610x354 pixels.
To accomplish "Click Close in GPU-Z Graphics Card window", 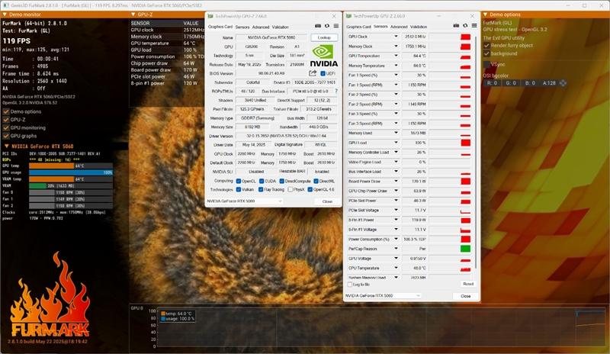I will point(327,201).
